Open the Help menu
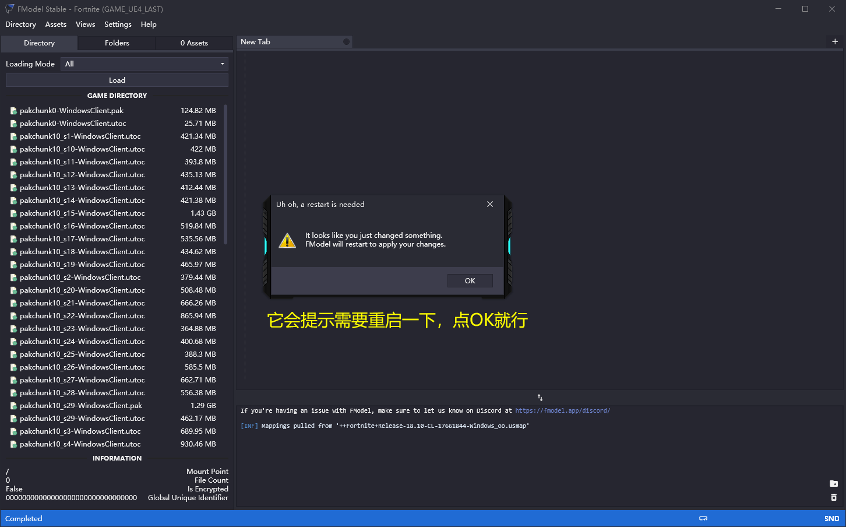The width and height of the screenshot is (846, 527). tap(149, 24)
